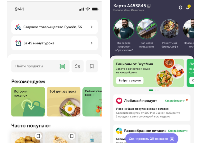Open saved bookmarks next to search
The image size is (210, 143).
pyautogui.click(x=92, y=66)
